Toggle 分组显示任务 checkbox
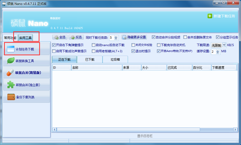Viewport: 241px width, 145px height. pos(218,37)
